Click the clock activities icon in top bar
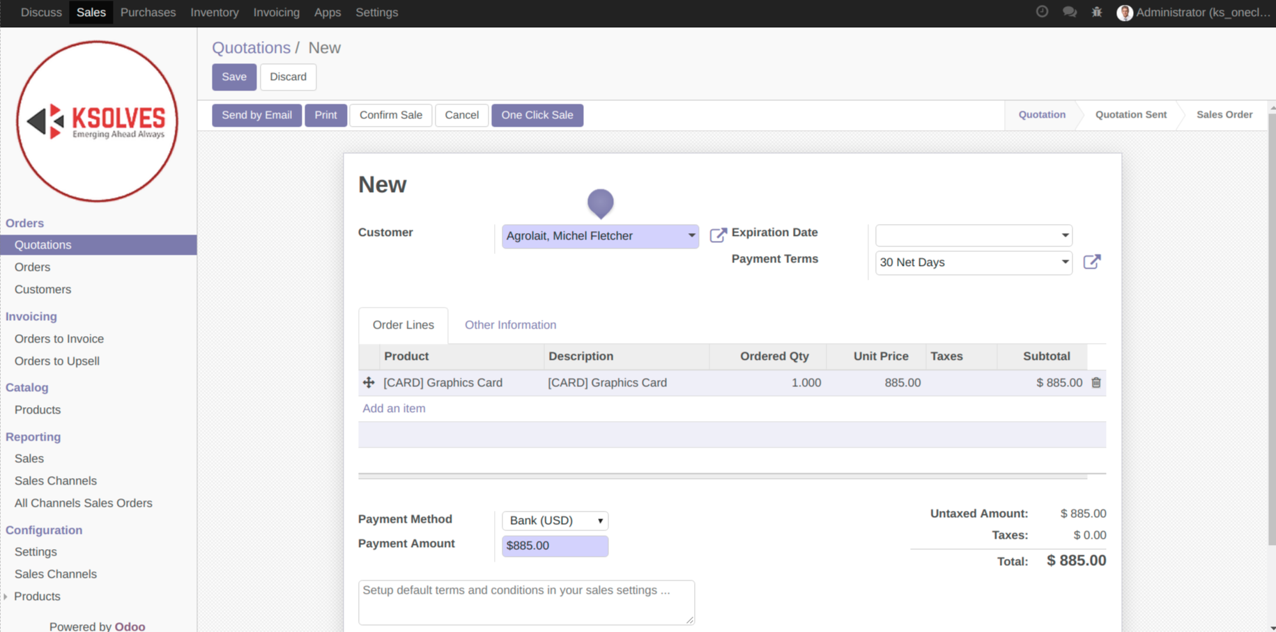The height and width of the screenshot is (632, 1276). [1042, 12]
